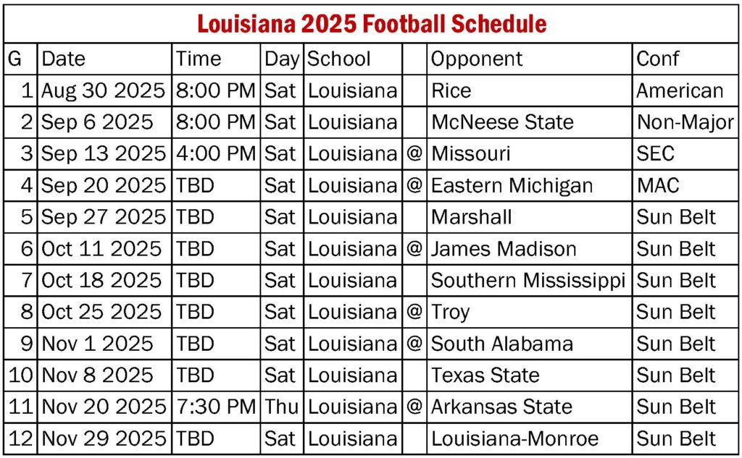Click the Thu day cell
The image size is (742, 458).
click(x=281, y=407)
